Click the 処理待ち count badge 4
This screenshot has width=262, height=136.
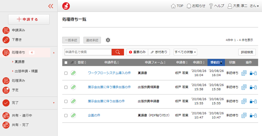(x=32, y=53)
